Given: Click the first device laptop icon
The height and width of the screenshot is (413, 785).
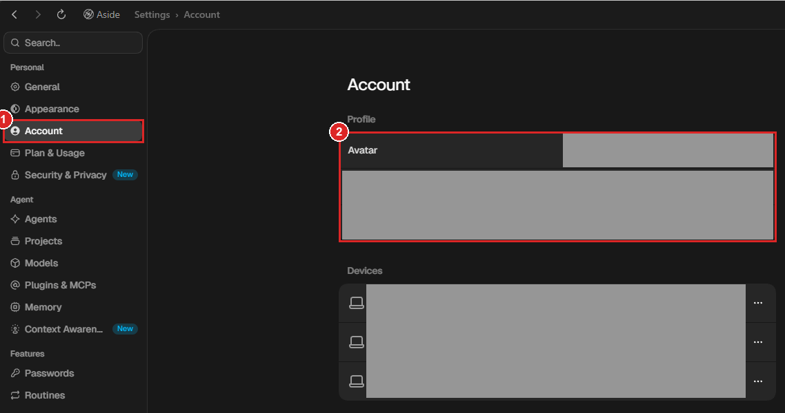Looking at the screenshot, I should coord(357,303).
